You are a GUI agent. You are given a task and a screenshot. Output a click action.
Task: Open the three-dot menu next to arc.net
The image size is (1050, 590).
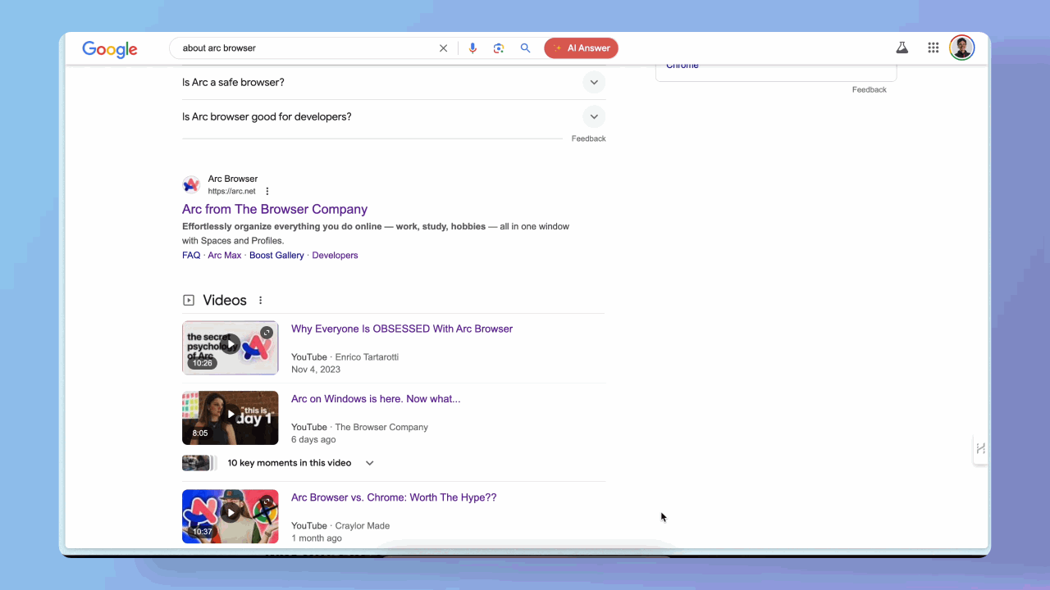267,192
